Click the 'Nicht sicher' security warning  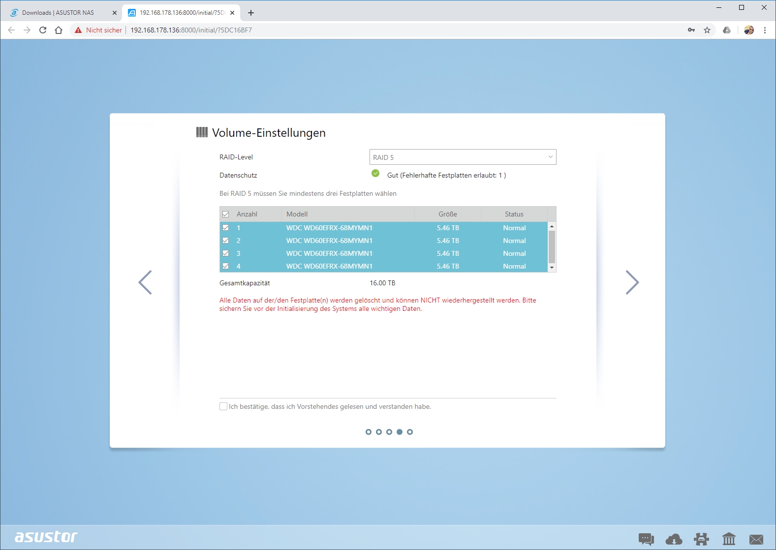[x=98, y=30]
